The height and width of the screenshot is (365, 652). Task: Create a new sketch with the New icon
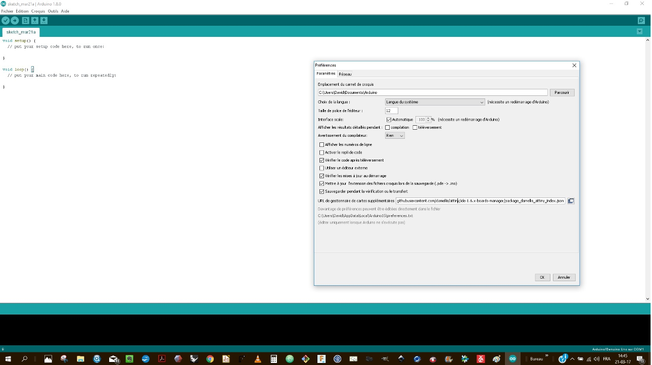[x=25, y=21]
